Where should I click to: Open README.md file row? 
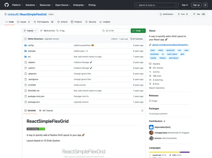[x=84, y=91]
